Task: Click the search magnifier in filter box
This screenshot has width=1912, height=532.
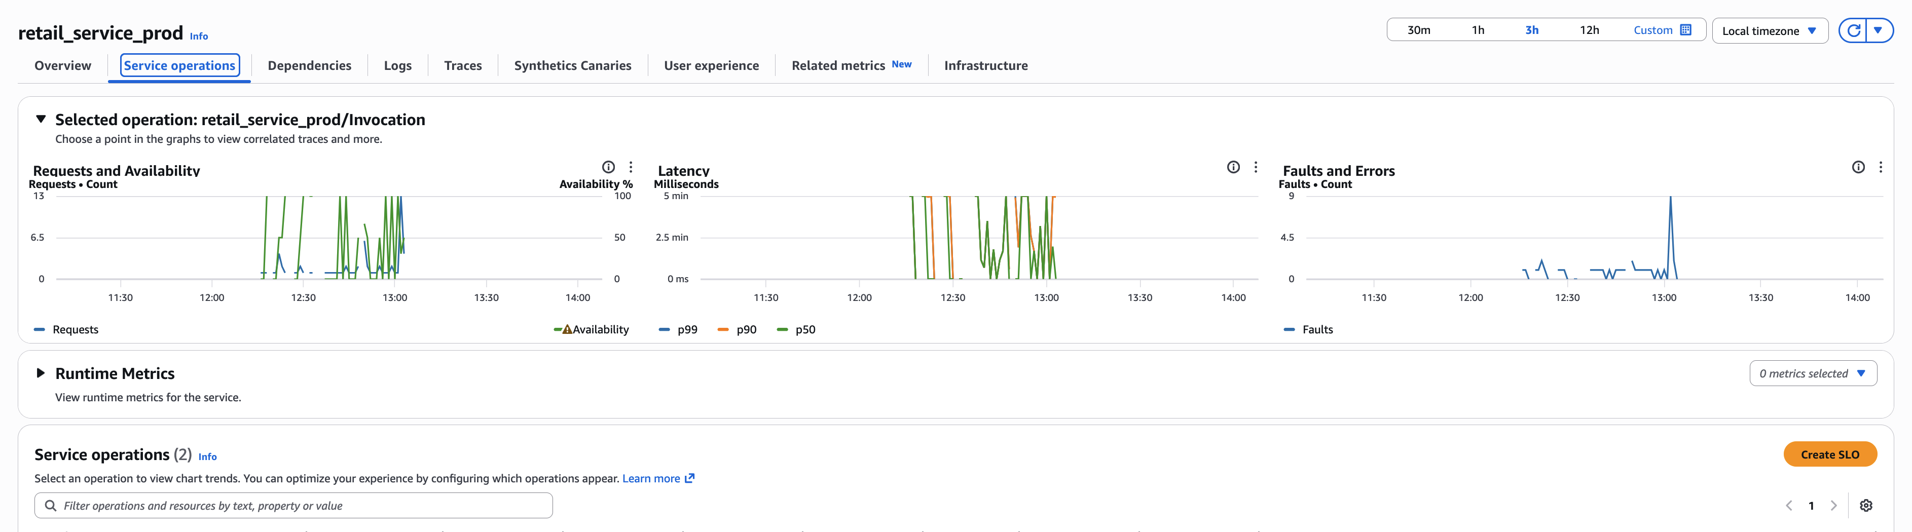Action: pos(51,505)
